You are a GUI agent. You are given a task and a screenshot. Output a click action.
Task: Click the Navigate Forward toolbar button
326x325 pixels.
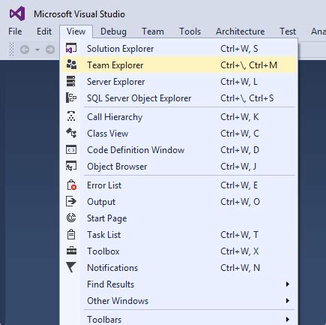point(50,50)
